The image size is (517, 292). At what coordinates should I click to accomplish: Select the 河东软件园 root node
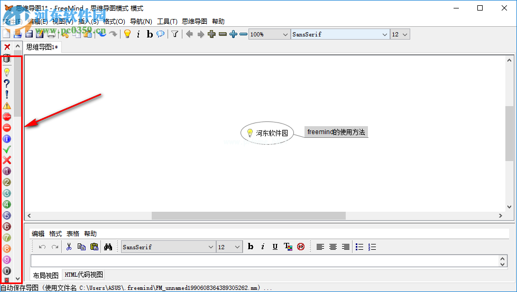coord(267,133)
